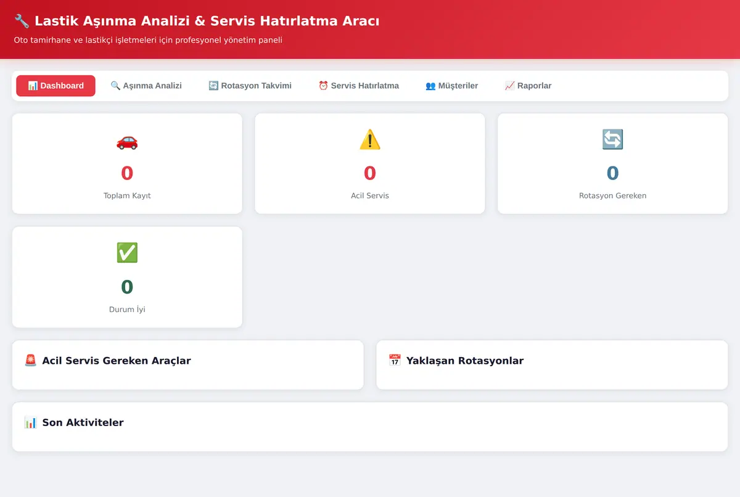Click the wrench icon in the header

(x=22, y=21)
